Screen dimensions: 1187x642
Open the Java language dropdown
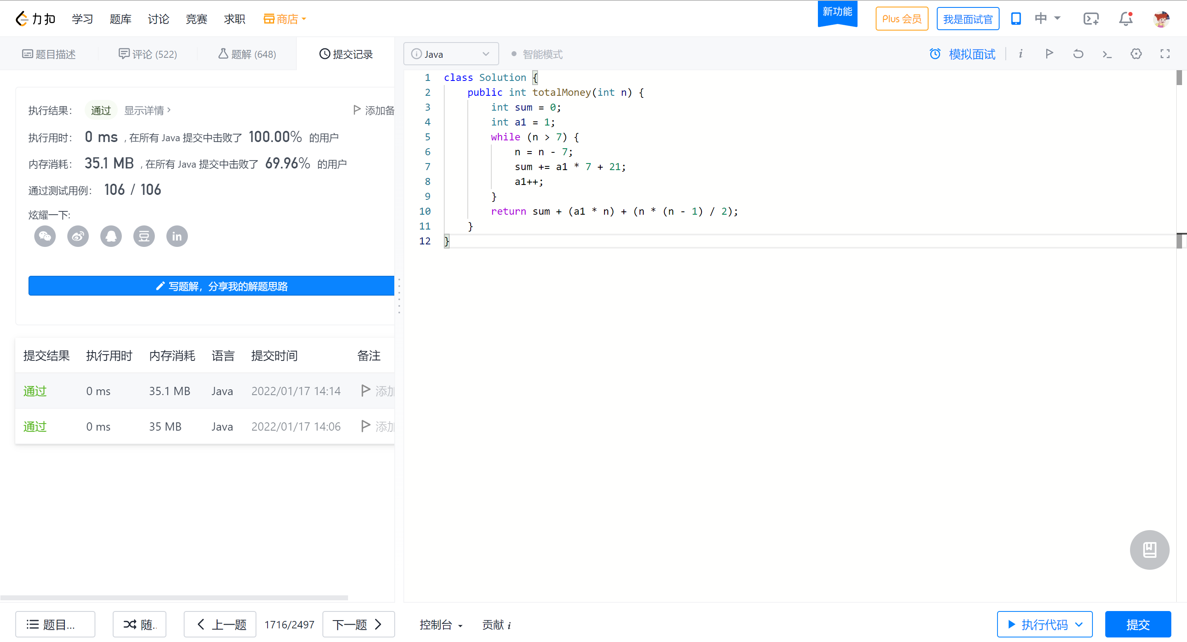tap(451, 54)
